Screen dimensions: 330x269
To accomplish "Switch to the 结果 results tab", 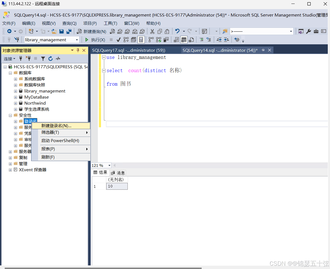I will (x=101, y=173).
